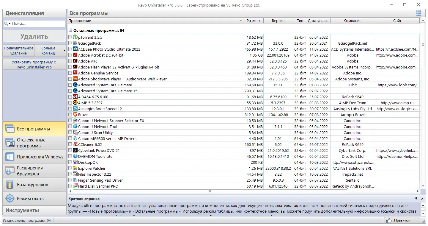
Task: Open Отслеженные программы section
Action: coord(34,143)
